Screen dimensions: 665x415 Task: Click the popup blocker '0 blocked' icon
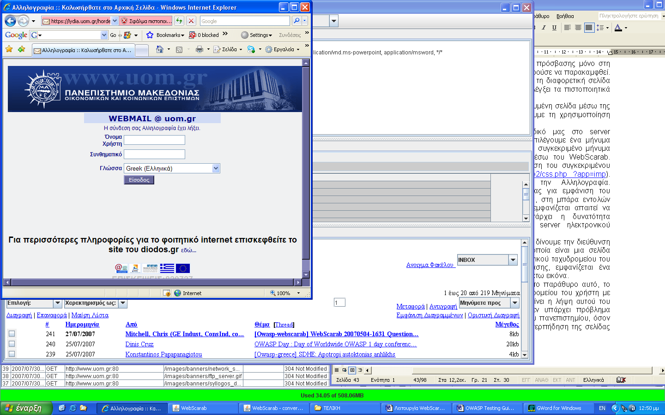[x=192, y=35]
